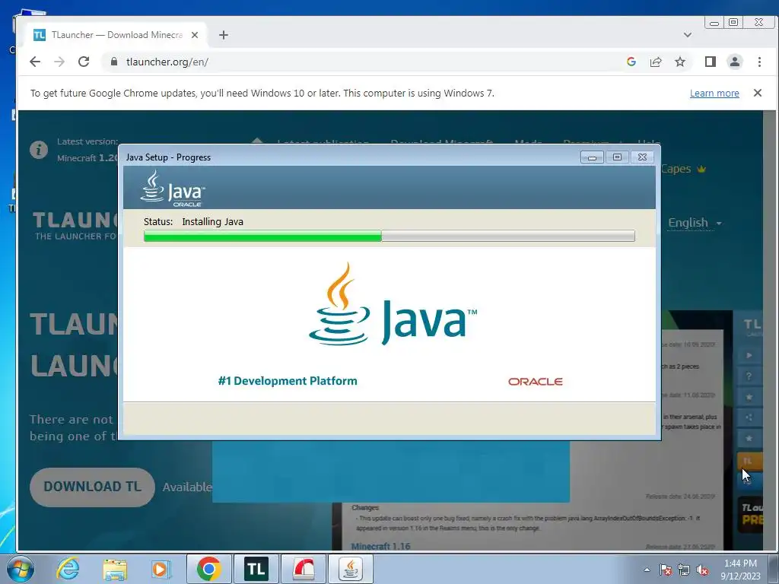
Task: Select the red installer taskbar icon
Action: [x=304, y=569]
